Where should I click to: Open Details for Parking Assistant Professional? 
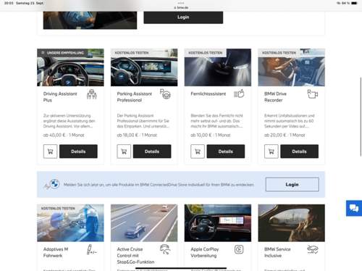pos(152,151)
